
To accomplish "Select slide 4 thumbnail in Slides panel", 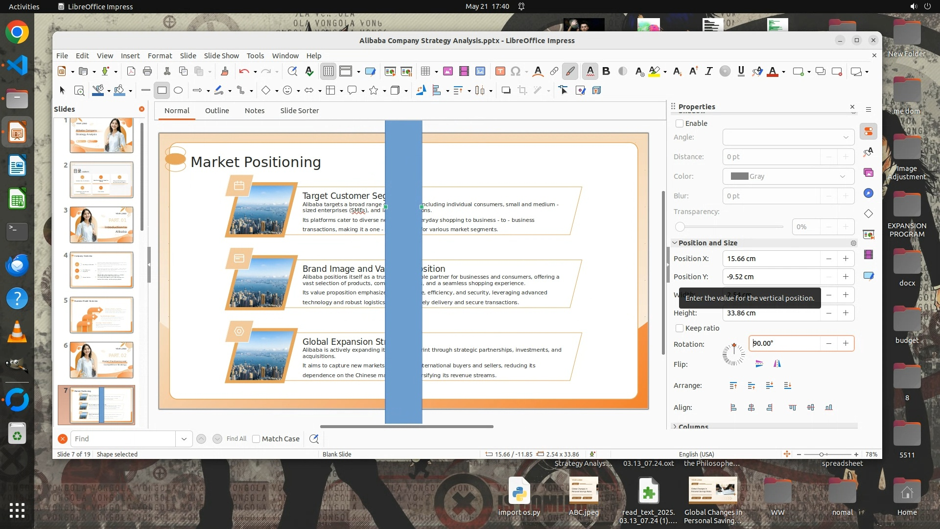I will 101,270.
